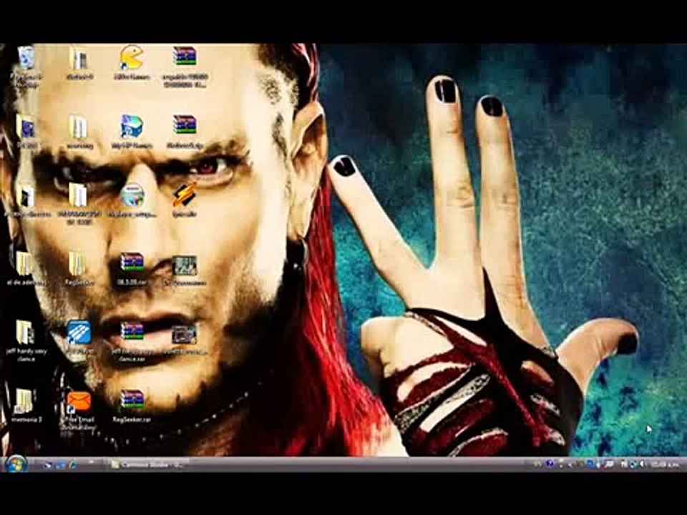Click the taskbar clock
687x515 pixels.
pos(664,464)
